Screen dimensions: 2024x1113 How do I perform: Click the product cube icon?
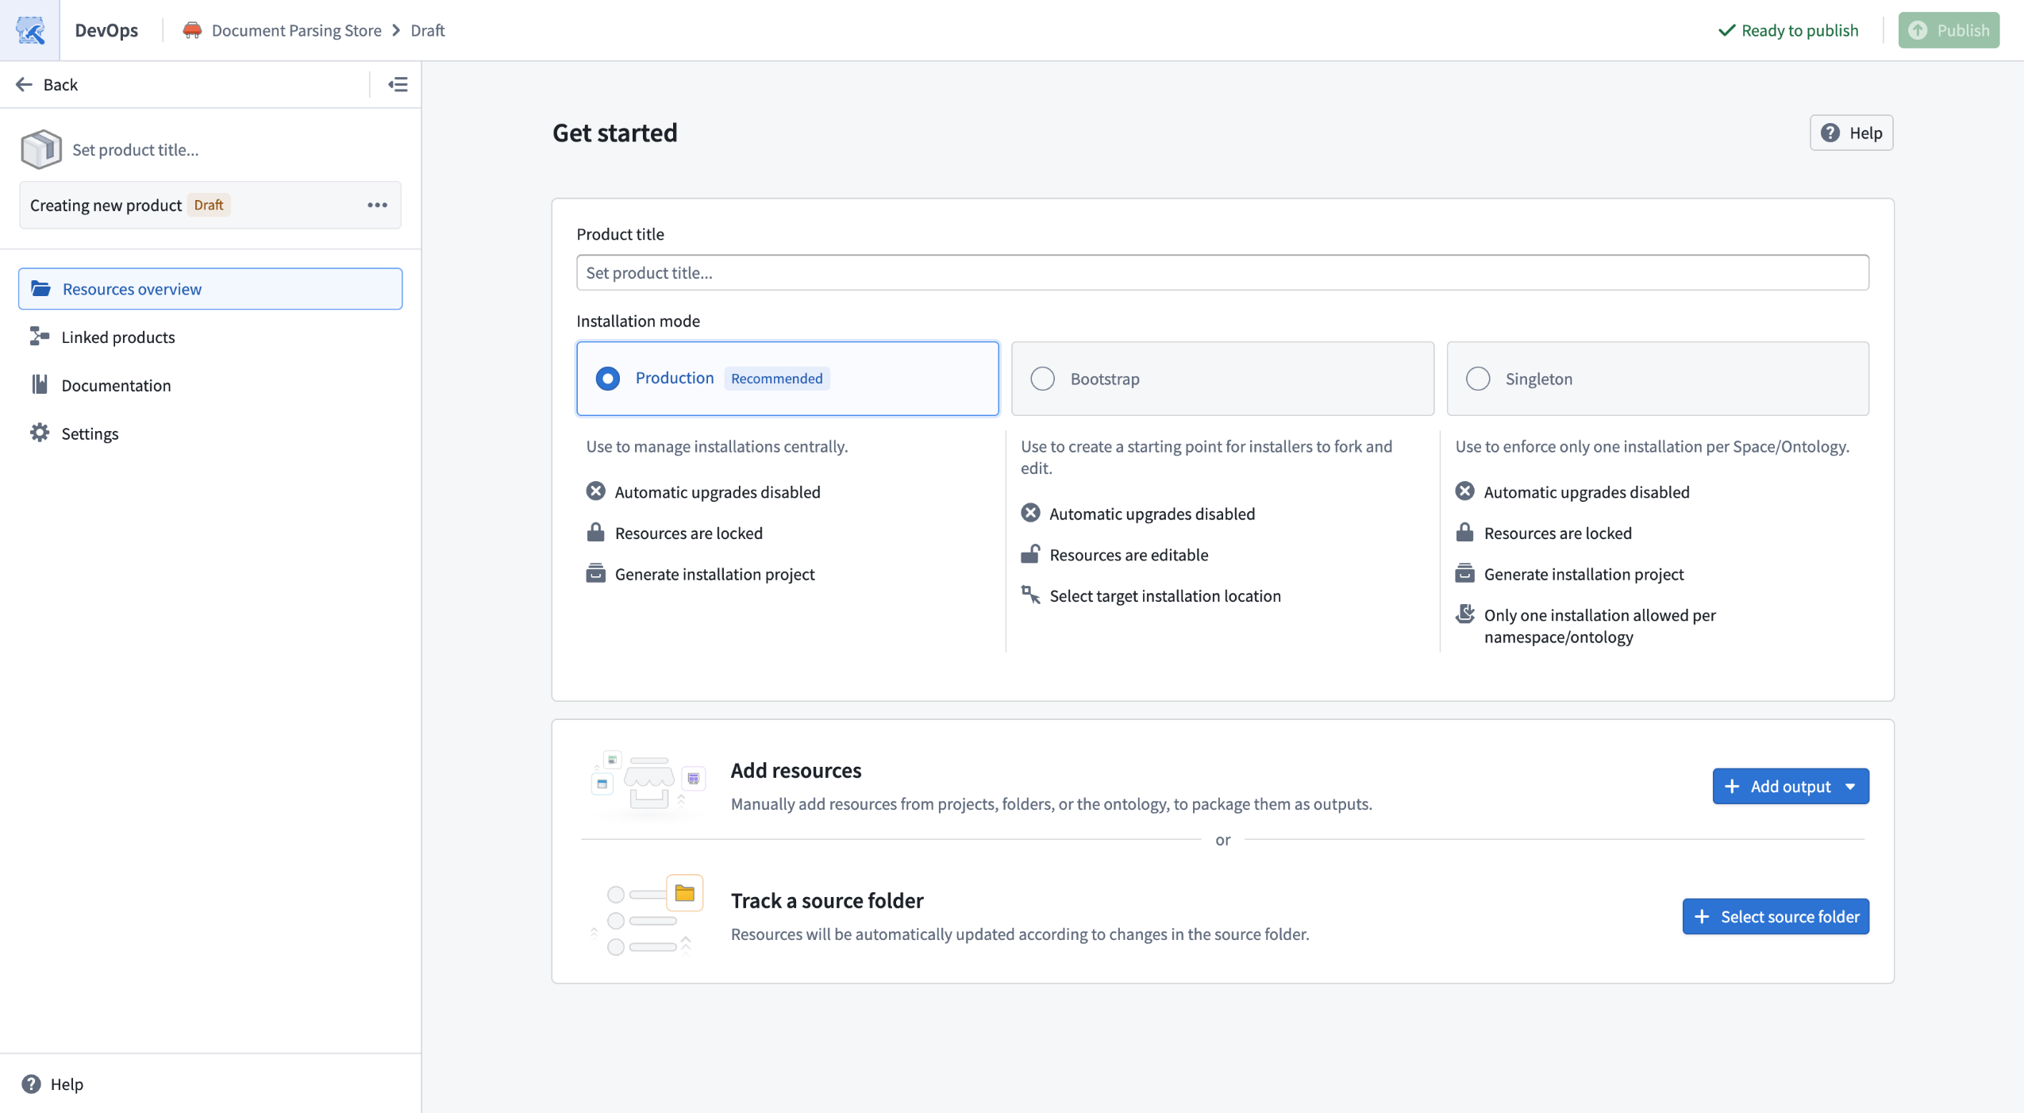(40, 148)
